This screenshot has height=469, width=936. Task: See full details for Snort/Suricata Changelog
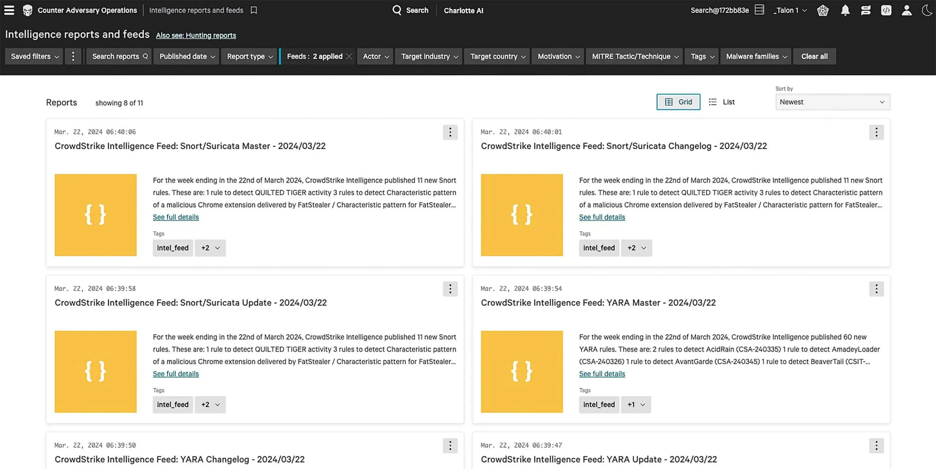(602, 217)
